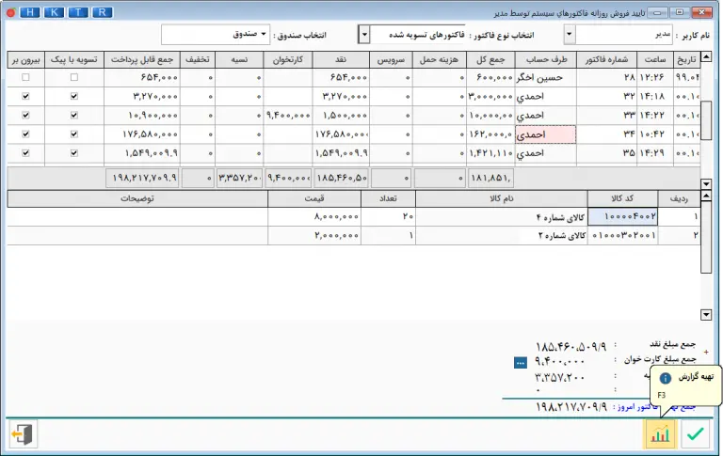Open the نام کاربر dropdown

click(570, 35)
